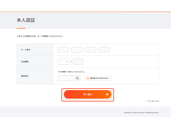
Task: Open the expiration month dropdown
Action: (64, 62)
